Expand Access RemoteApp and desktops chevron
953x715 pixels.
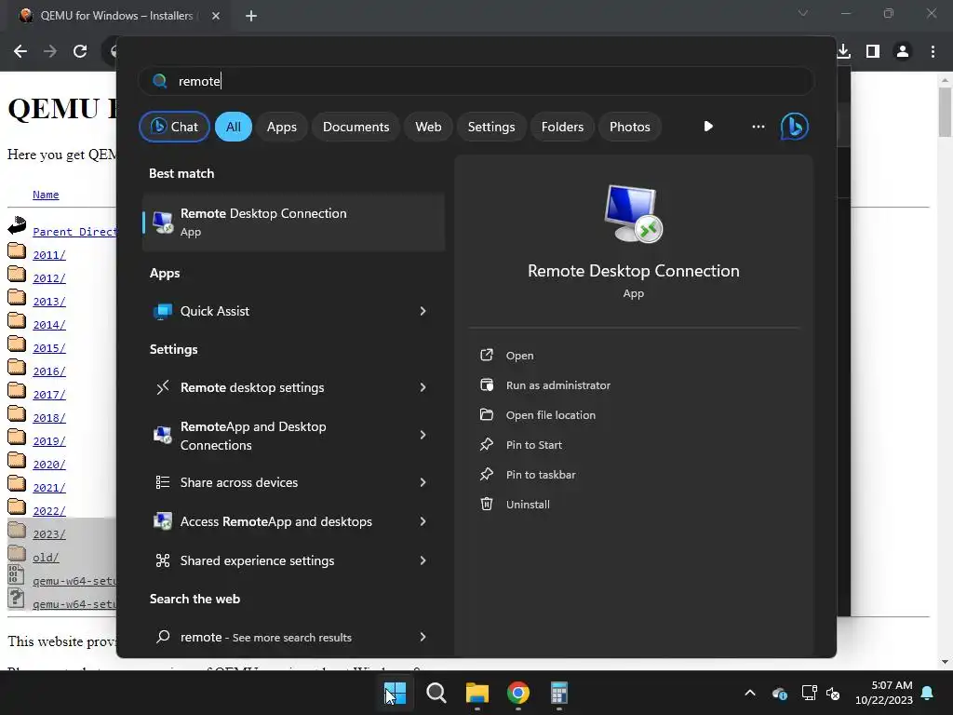pos(423,521)
